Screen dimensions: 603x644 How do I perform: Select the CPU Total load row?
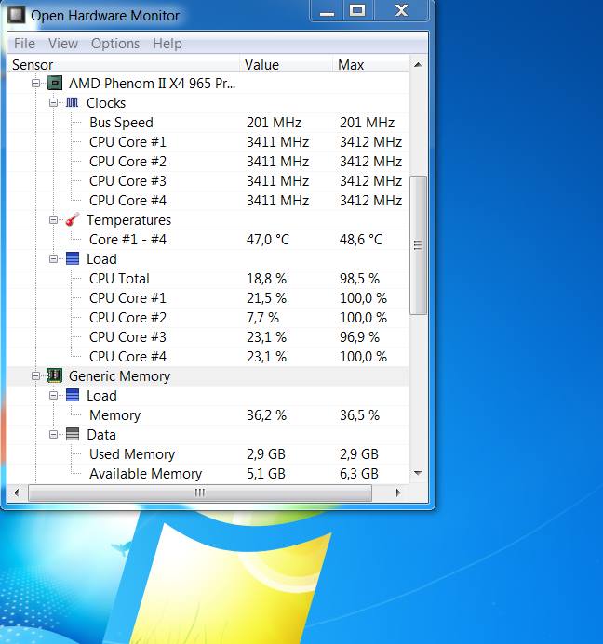[208, 279]
